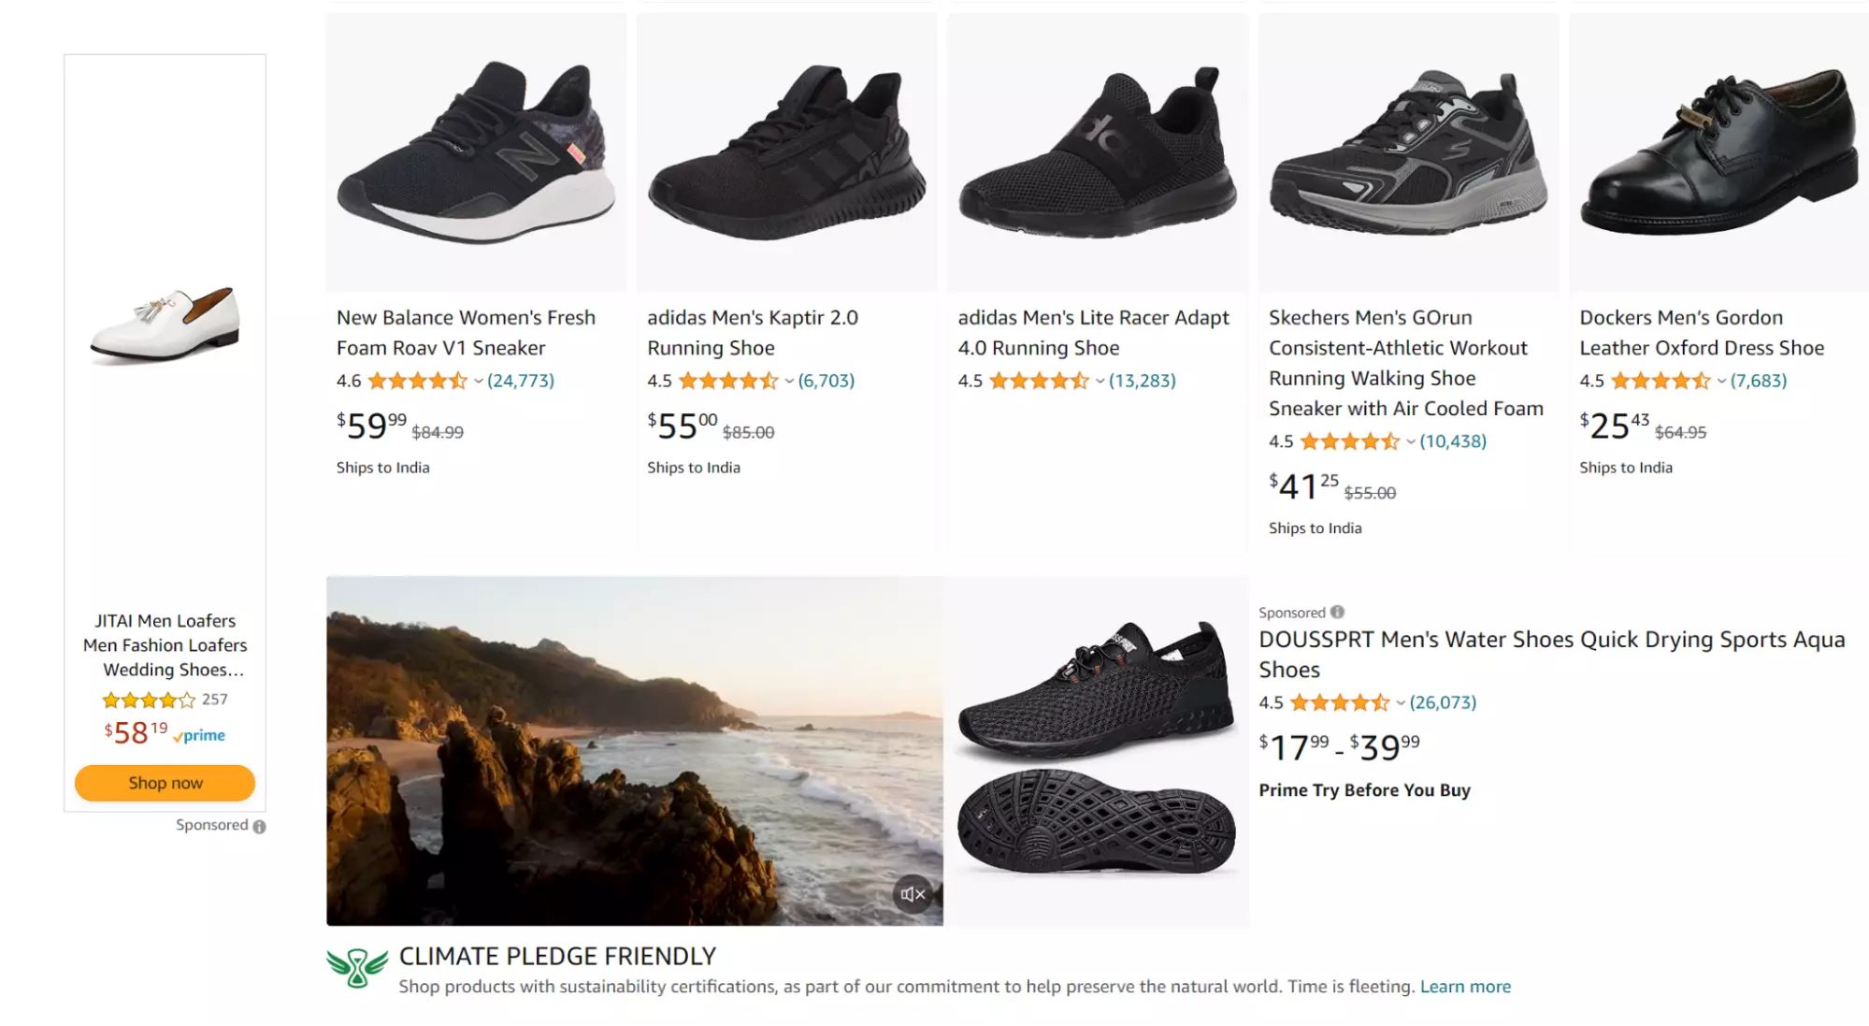
Task: Open 24,773 reviews for New Balance sneaker
Action: point(521,381)
